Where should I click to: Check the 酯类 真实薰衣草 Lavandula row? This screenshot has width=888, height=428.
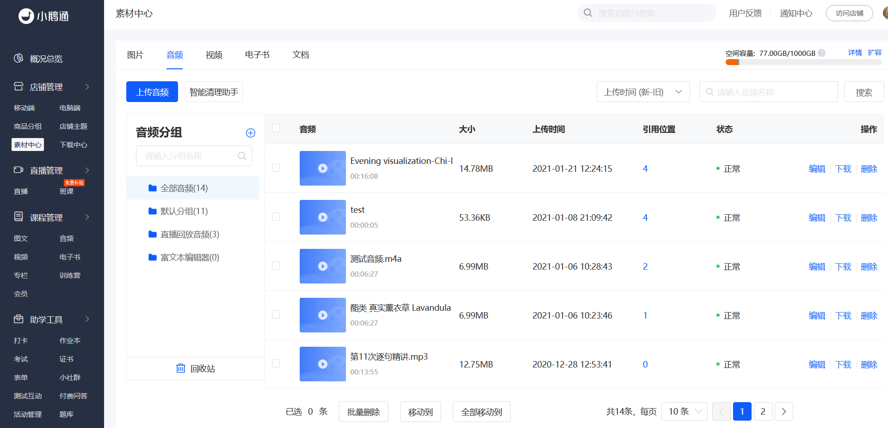click(x=276, y=314)
